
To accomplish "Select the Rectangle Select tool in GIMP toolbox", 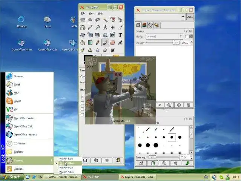I will tap(83, 20).
